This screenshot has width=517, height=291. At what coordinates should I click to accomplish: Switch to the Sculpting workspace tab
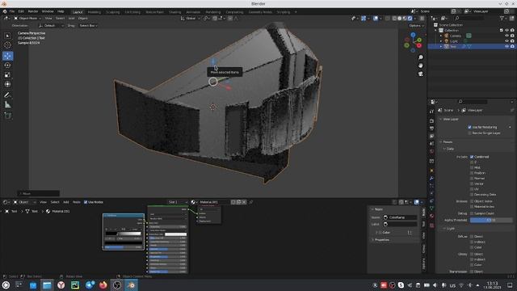[113, 12]
